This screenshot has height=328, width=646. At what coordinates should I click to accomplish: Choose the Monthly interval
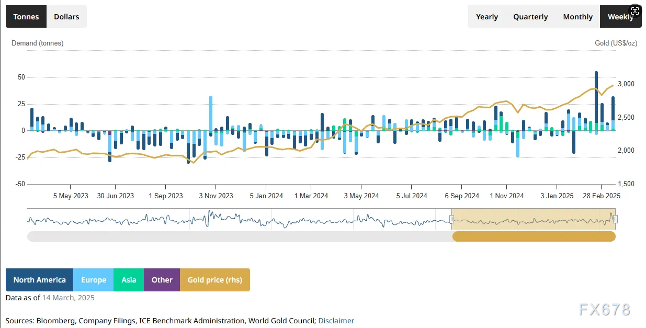tap(577, 17)
